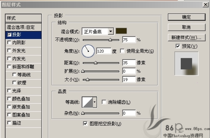Click the 不透明度 value field 75
The width and height of the screenshot is (210, 138).
(x=129, y=40)
